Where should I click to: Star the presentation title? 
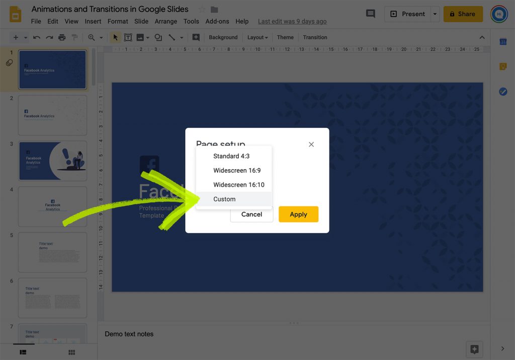pyautogui.click(x=202, y=10)
